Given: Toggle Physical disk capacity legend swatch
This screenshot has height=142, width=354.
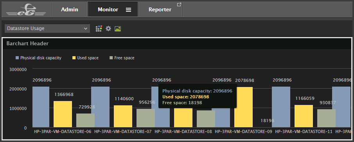Looking at the screenshot, I should [17, 58].
